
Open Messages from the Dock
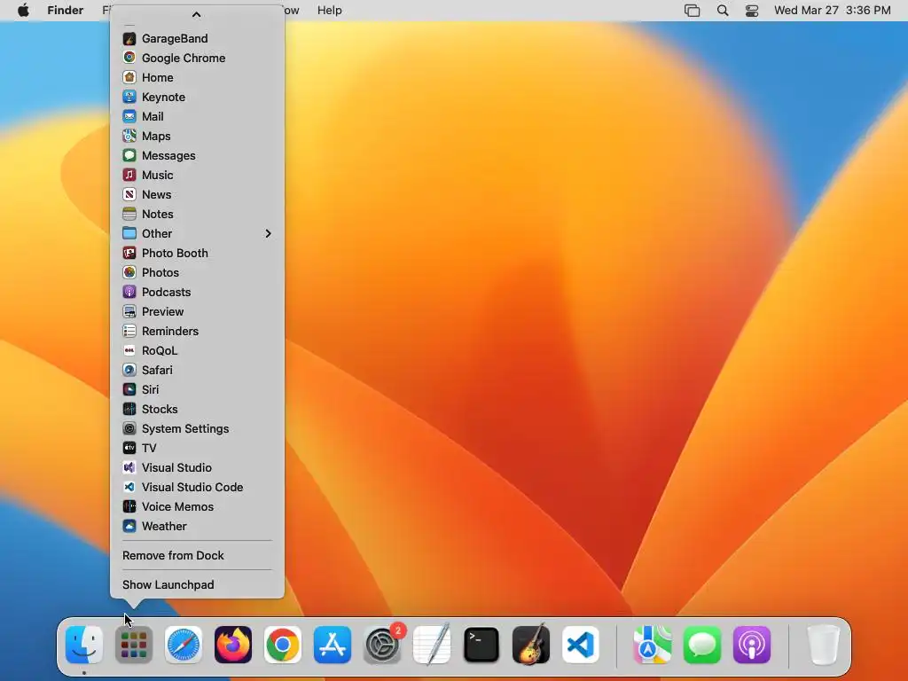702,645
